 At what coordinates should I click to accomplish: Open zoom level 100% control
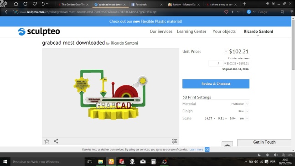(x=287, y=155)
